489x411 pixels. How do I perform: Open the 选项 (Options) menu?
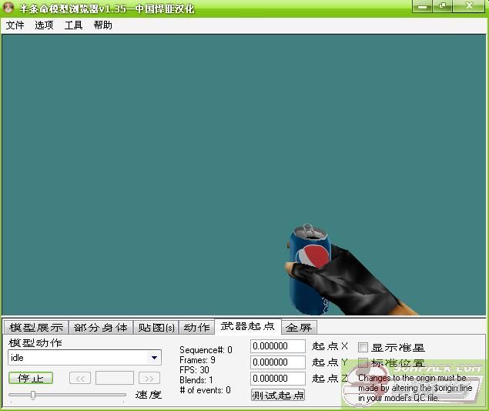(x=44, y=25)
